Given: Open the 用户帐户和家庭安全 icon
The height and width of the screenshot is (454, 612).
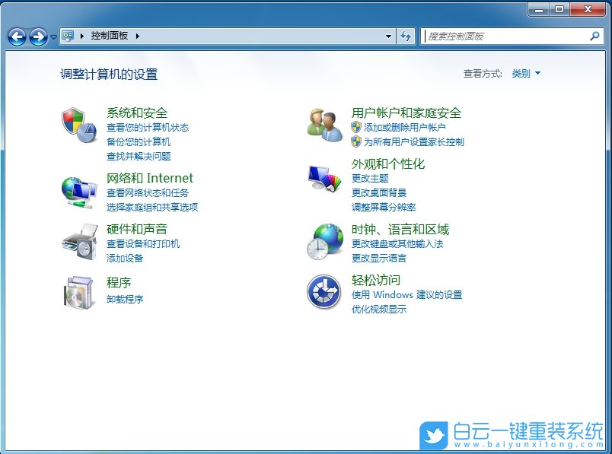Looking at the screenshot, I should click(325, 126).
